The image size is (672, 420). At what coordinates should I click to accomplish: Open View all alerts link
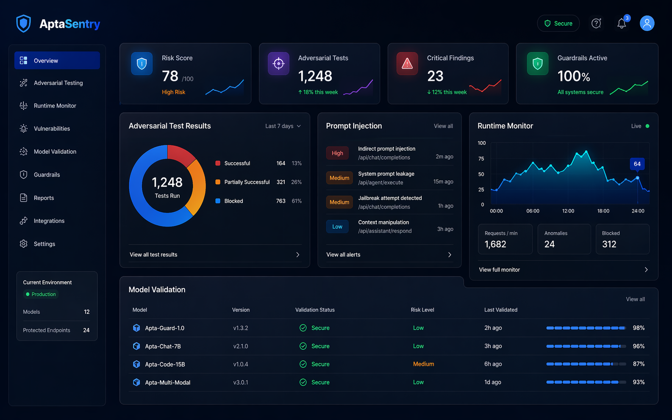(343, 255)
